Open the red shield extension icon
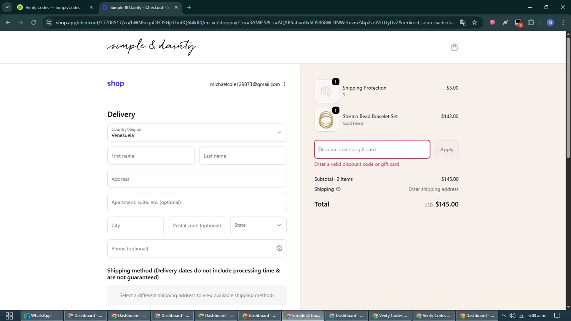571x321 pixels. pos(493,22)
